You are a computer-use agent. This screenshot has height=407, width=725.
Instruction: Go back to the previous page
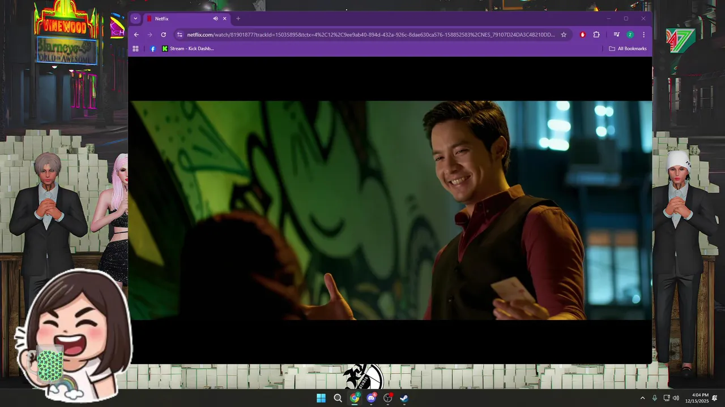(x=136, y=34)
